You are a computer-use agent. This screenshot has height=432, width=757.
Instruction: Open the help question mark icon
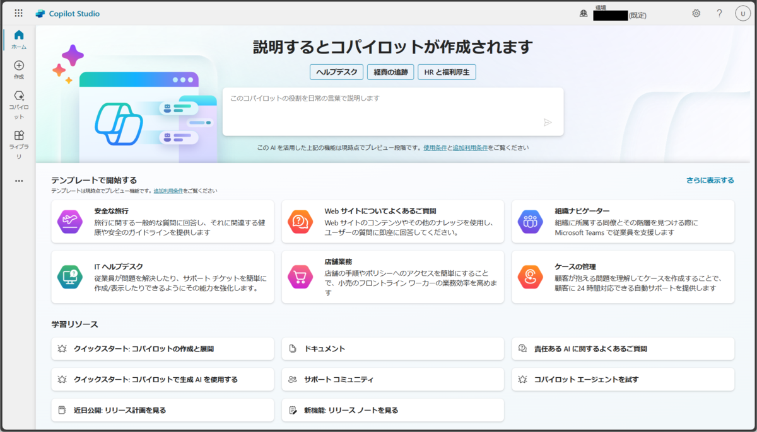pos(719,13)
